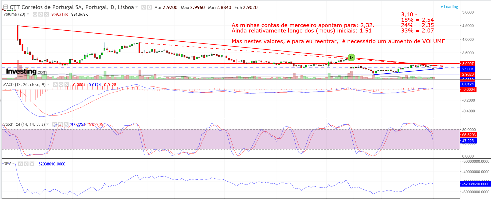Click the red 65.5206 Stoch RSI axis label
The image size is (491, 199).
(x=469, y=135)
